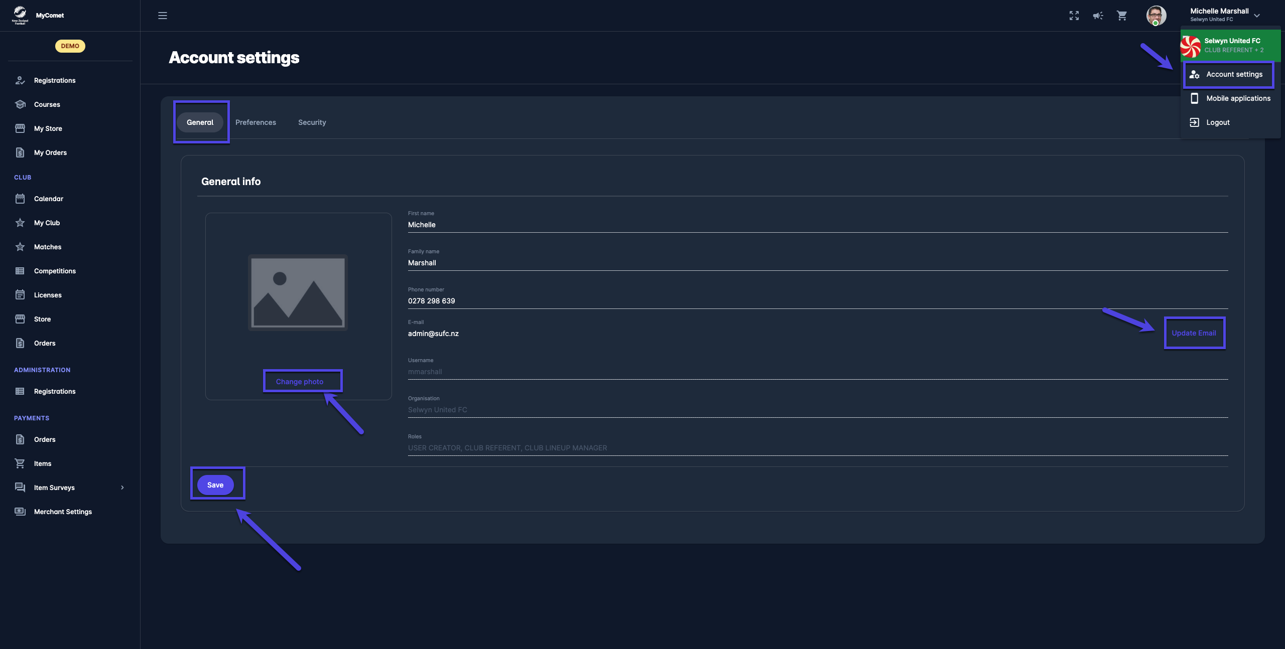Click the hamburger menu icon
Screen dimensions: 1285x649
coord(163,16)
